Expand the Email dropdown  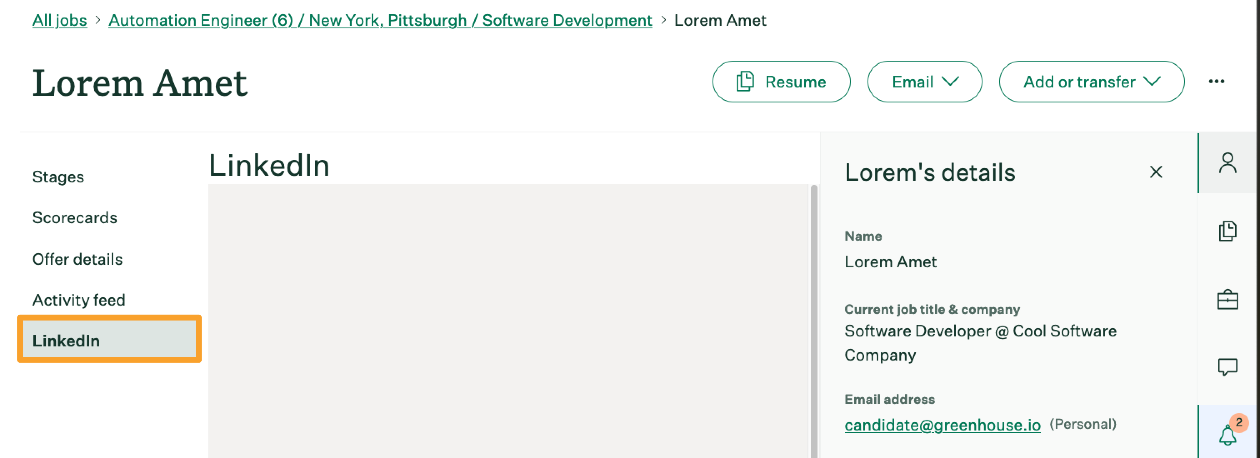925,82
